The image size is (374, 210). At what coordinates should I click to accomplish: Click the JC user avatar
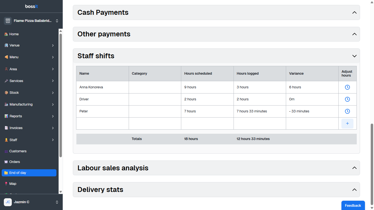pyautogui.click(x=8, y=202)
